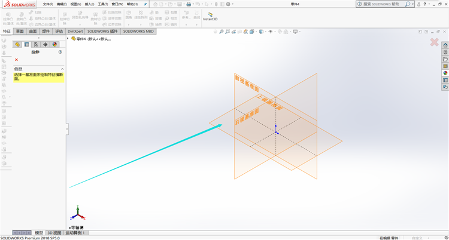Open the Options gear dropdown arrow

232,4
